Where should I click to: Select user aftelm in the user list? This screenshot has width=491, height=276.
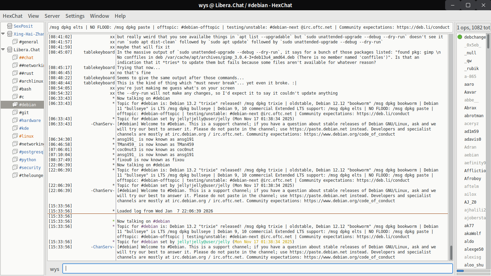click(x=471, y=186)
